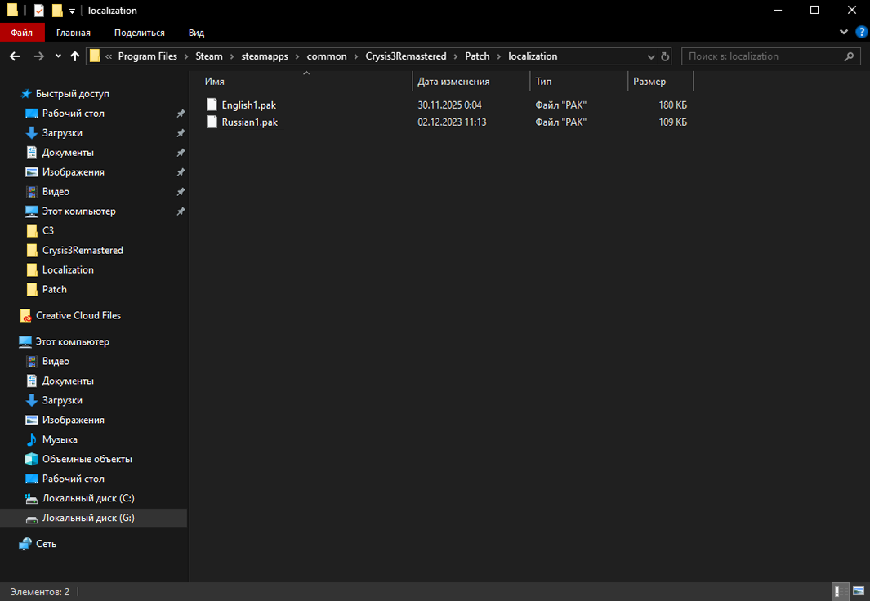
Task: Expand breadcrumb arrow after Patch
Action: click(x=499, y=56)
